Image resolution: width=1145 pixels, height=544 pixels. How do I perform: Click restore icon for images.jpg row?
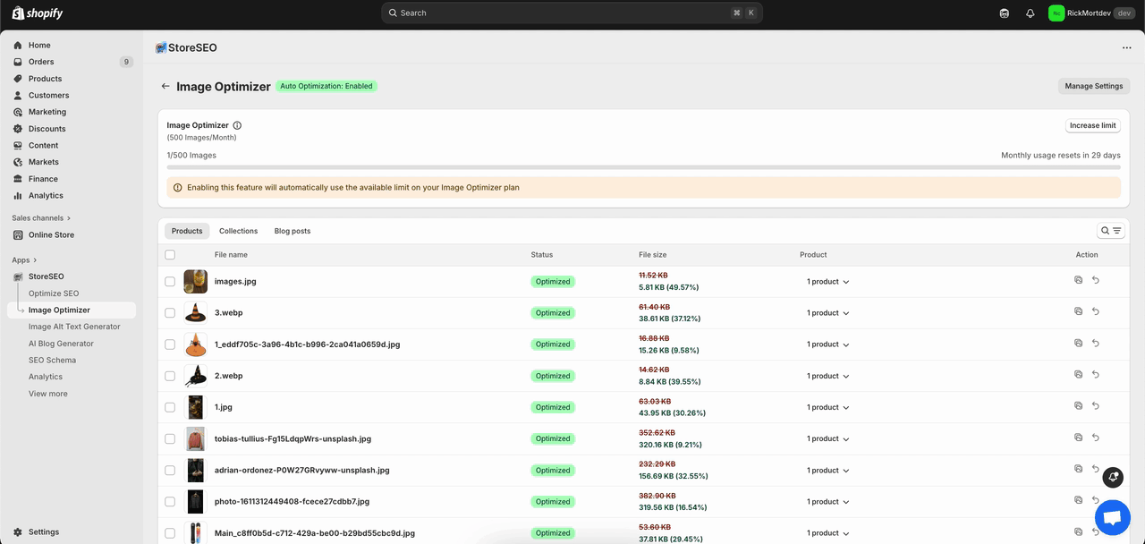click(x=1096, y=280)
